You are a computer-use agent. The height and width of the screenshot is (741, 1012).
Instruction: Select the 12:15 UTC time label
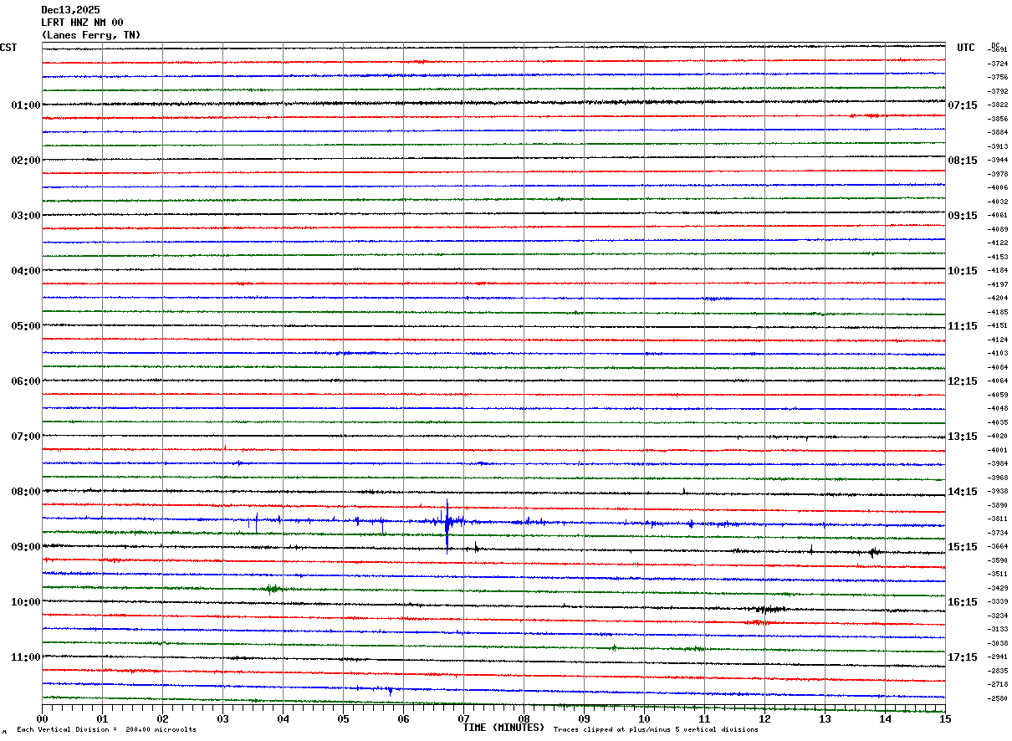coord(963,381)
